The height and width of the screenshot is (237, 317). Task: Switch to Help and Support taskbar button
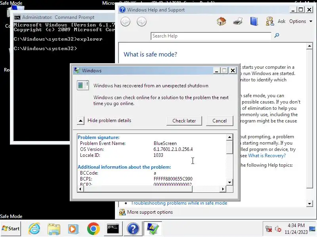point(133,229)
